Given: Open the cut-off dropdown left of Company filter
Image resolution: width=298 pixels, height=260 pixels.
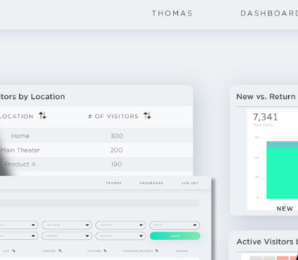Looking at the screenshot, I should pos(19,236).
